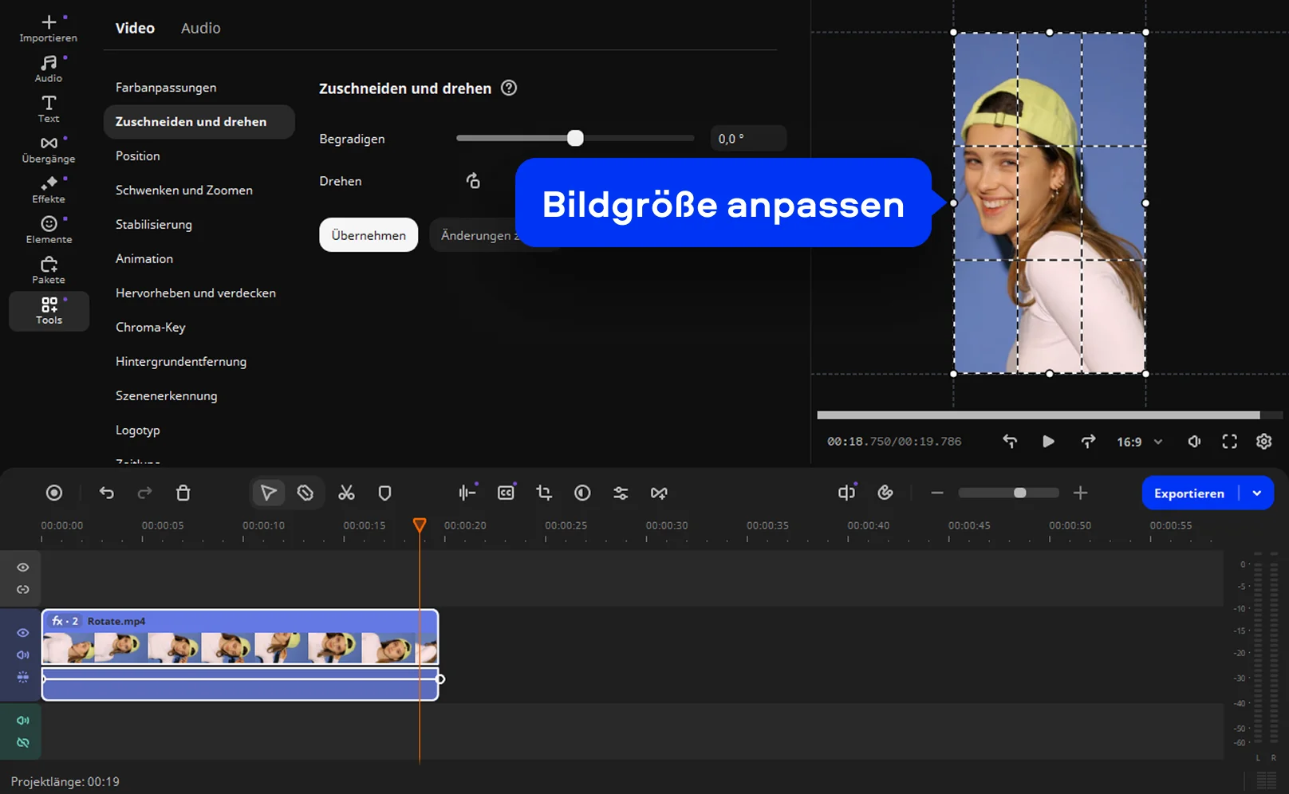Expand the Exportieren options arrow
Viewport: 1289px width, 794px height.
(x=1257, y=493)
